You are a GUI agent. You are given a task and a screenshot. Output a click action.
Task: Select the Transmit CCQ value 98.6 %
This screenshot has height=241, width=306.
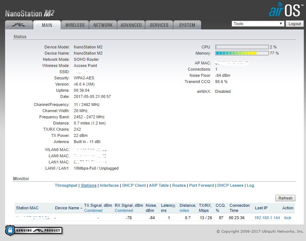(x=221, y=82)
